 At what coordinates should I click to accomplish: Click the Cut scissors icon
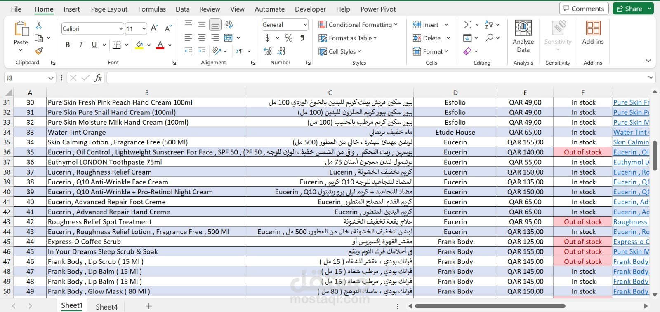(39, 25)
